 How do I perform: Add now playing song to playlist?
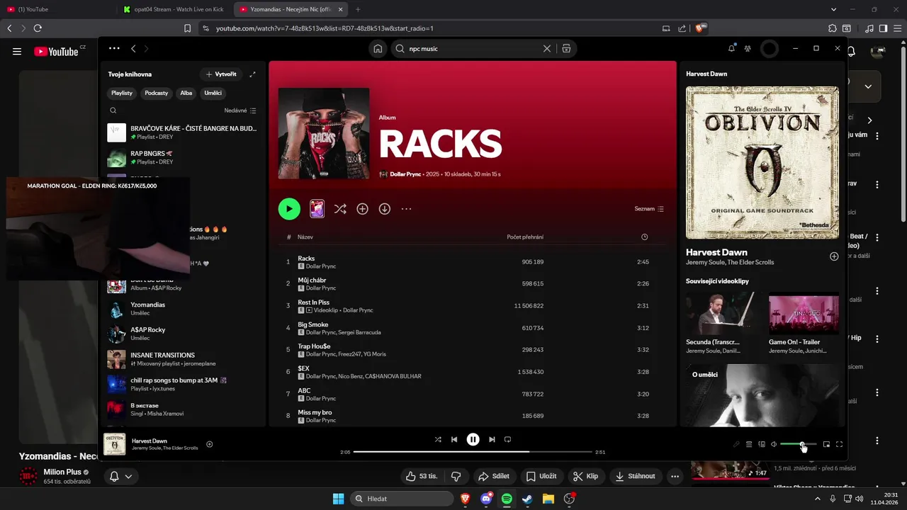coord(209,444)
